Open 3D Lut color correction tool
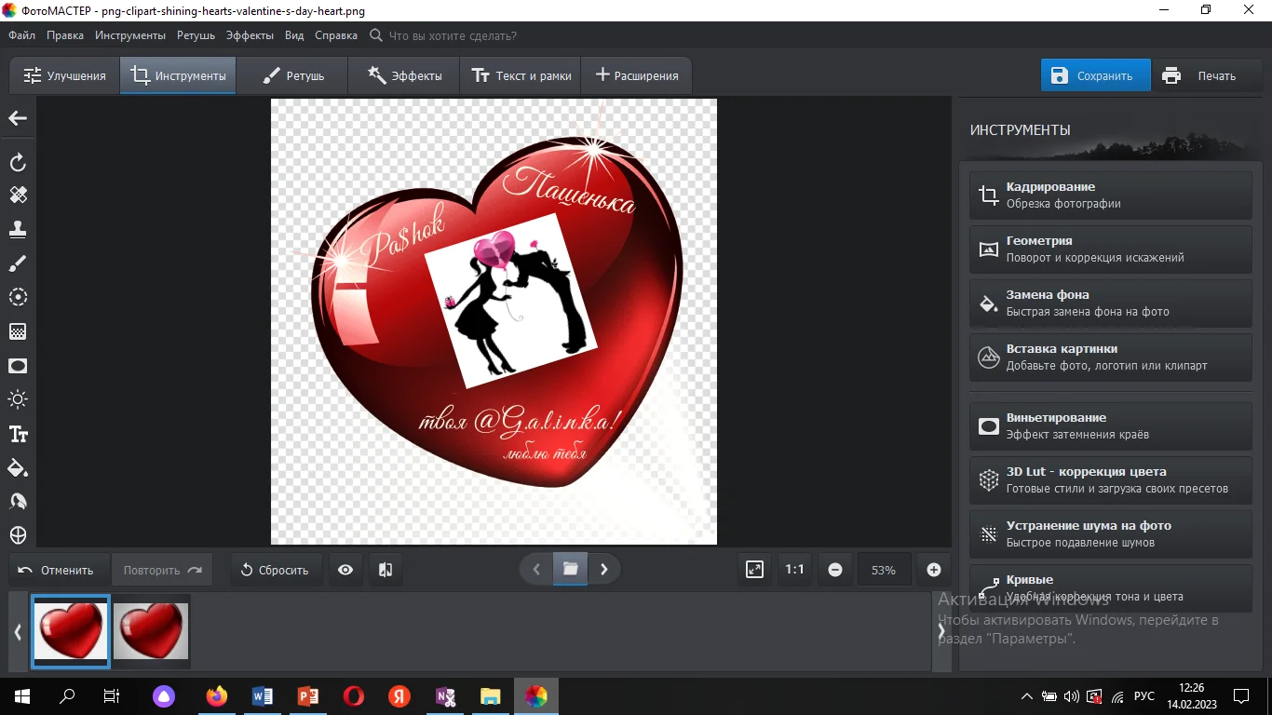 [x=1110, y=479]
